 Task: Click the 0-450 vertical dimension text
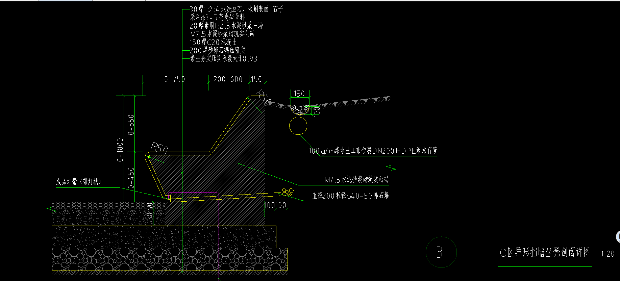click(x=131, y=178)
